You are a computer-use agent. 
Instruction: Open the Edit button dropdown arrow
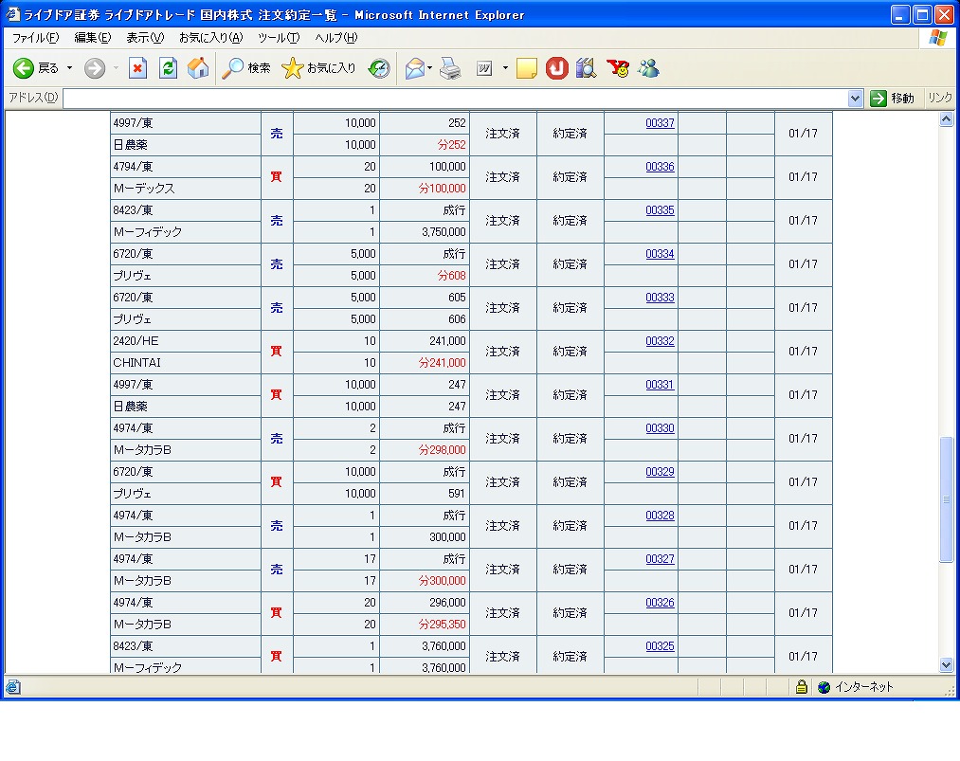point(505,68)
